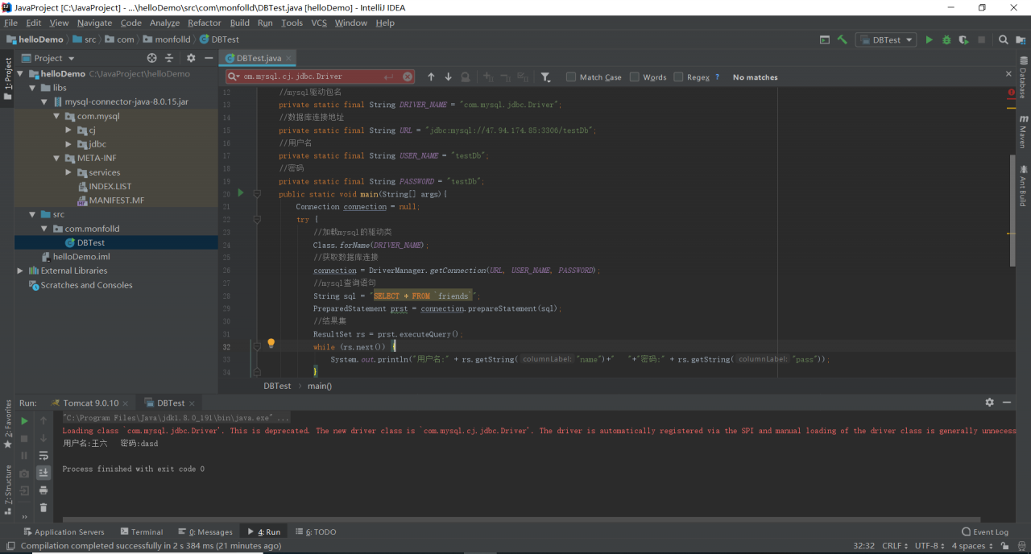Run the DBTest configuration with green play icon
This screenshot has width=1031, height=554.
(929, 39)
